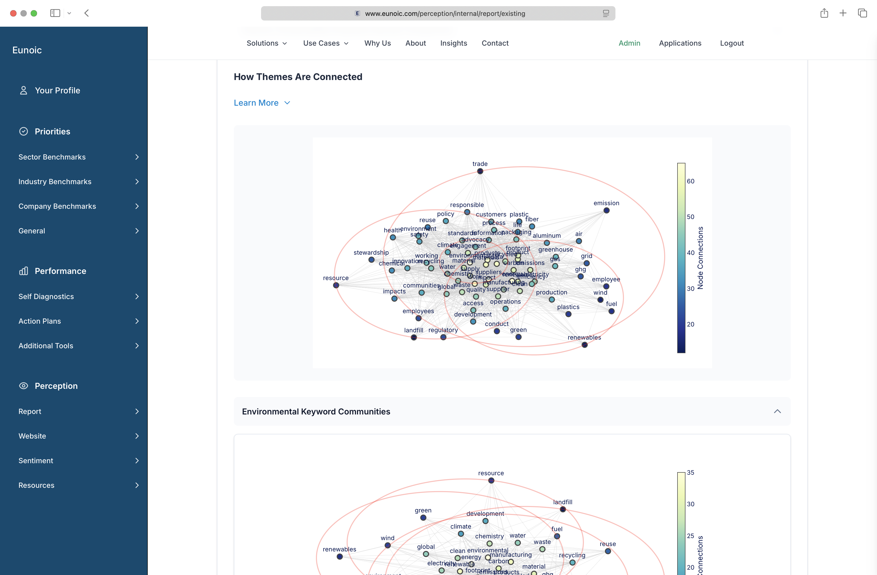Open a new tab with the plus icon
Image resolution: width=877 pixels, height=575 pixels.
(843, 13)
